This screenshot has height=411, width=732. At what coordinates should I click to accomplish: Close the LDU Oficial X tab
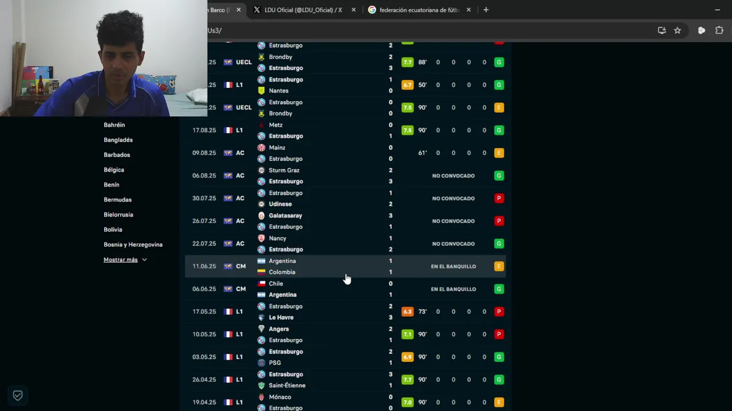click(x=353, y=10)
